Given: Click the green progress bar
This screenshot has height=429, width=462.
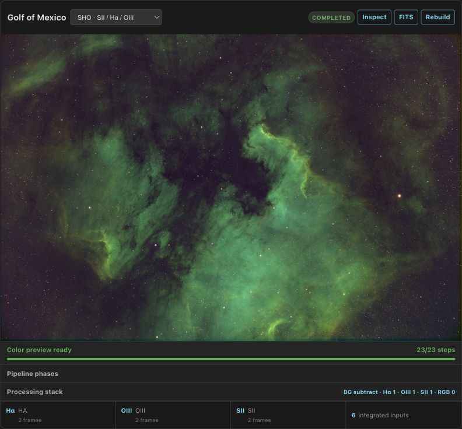Looking at the screenshot, I should (x=231, y=359).
